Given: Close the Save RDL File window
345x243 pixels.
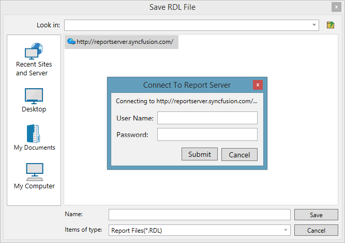Looking at the screenshot, I should pyautogui.click(x=335, y=7).
